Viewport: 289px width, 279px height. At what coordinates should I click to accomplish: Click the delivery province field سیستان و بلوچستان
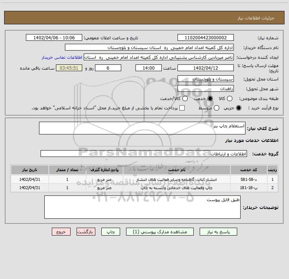(x=206, y=79)
